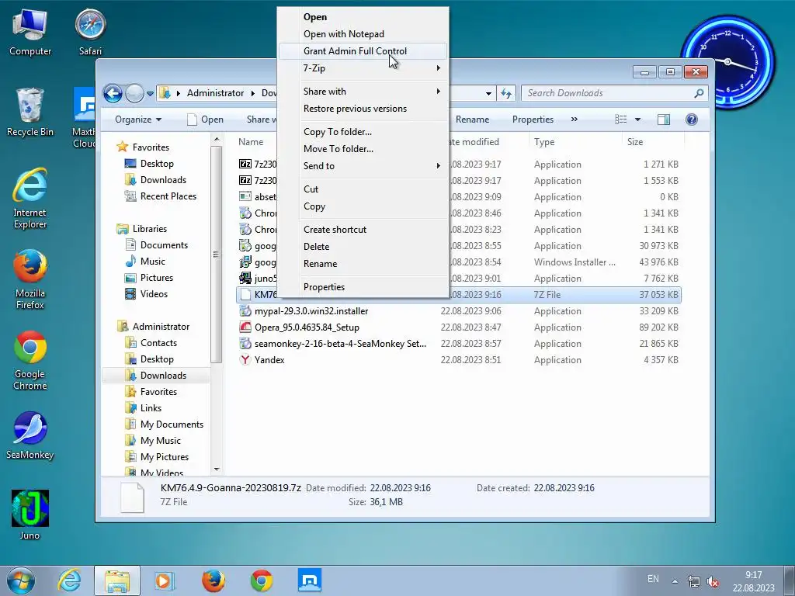The image size is (795, 596).
Task: Launch Safari from the desktop
Action: [90, 32]
